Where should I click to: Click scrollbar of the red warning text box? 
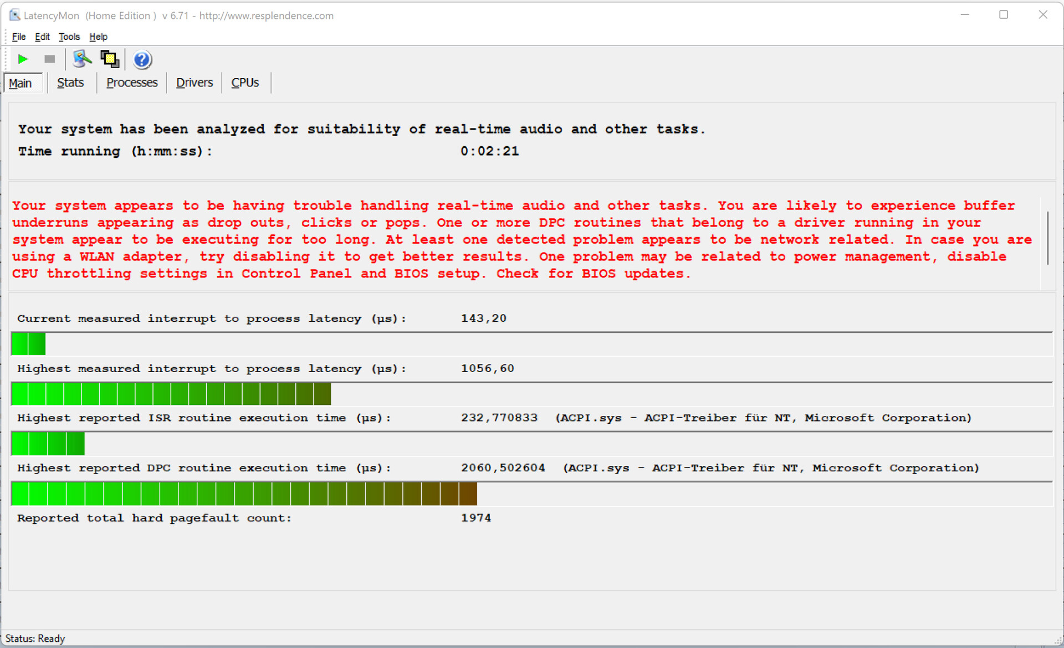tap(1047, 238)
